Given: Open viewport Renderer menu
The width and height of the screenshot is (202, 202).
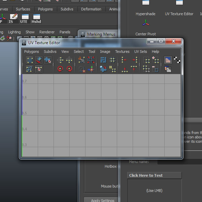Looking at the screenshot, I should click(47, 32).
